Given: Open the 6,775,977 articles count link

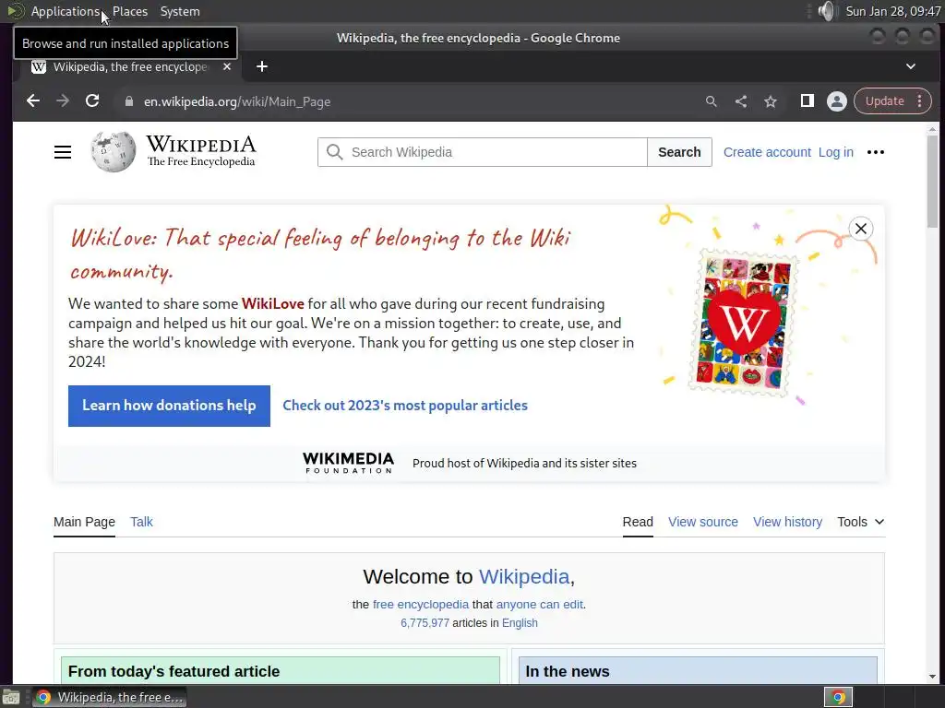Looking at the screenshot, I should 425,623.
